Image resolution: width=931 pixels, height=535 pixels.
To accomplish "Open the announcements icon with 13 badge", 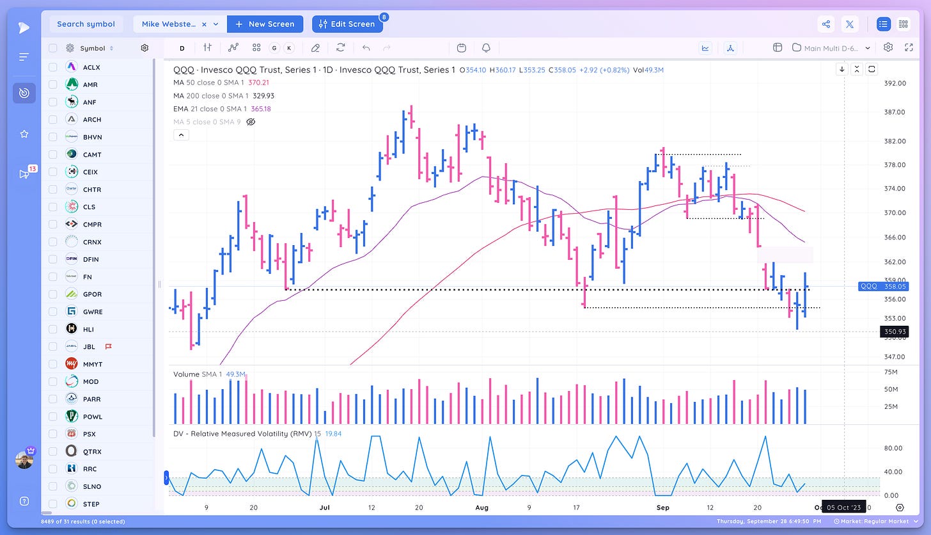I will 25,173.
